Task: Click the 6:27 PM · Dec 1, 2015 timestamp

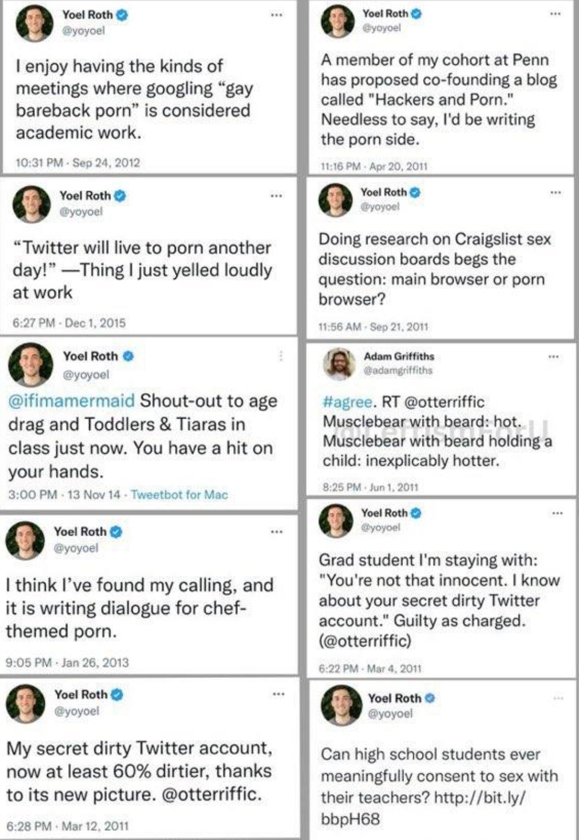Action: 69,323
